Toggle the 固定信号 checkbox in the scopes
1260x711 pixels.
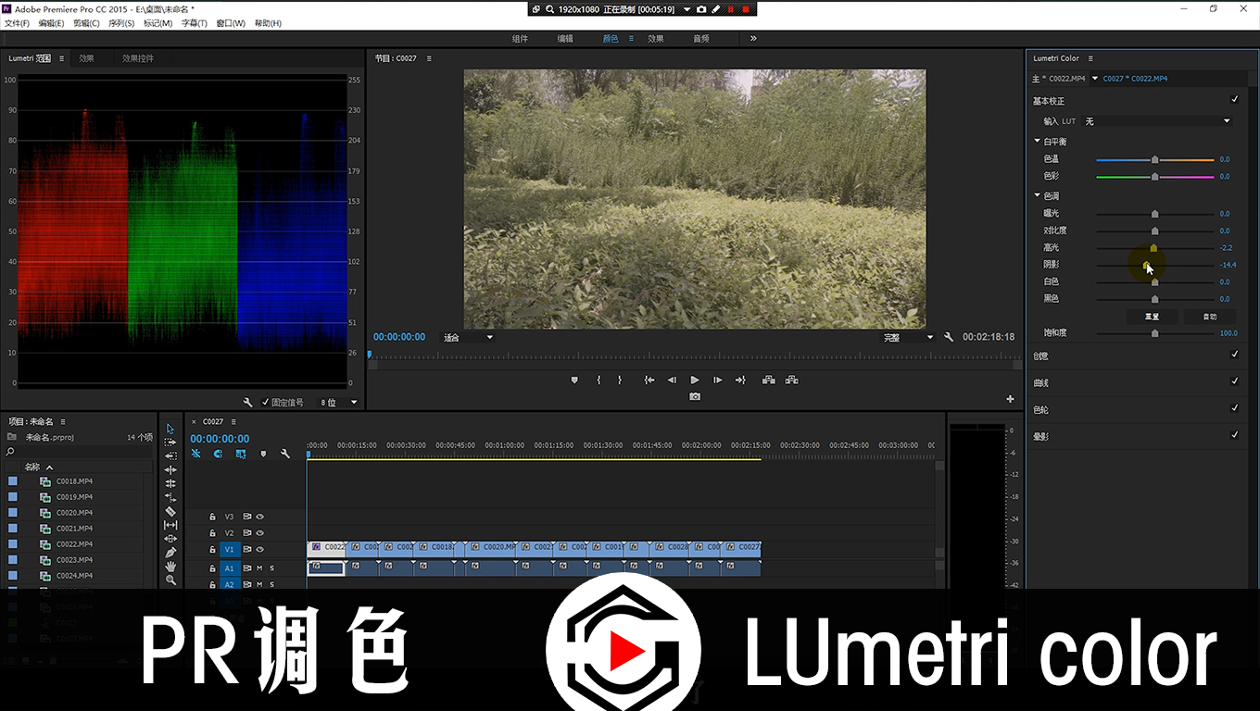tap(266, 403)
